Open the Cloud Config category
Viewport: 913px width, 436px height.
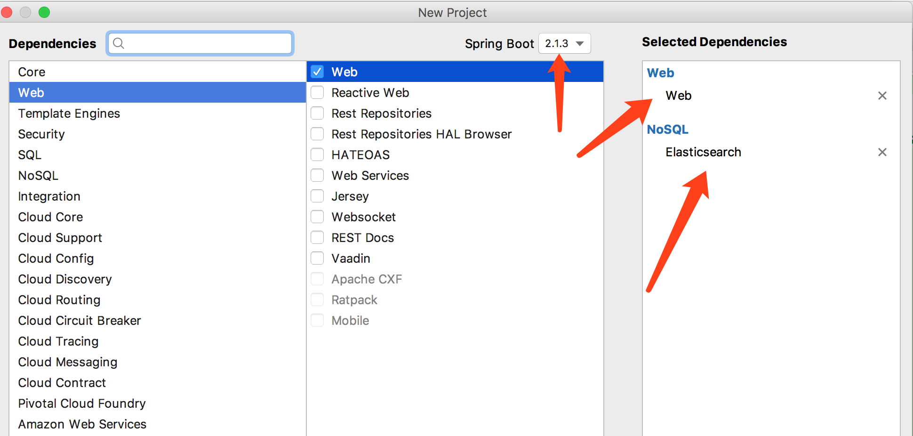tap(158, 258)
